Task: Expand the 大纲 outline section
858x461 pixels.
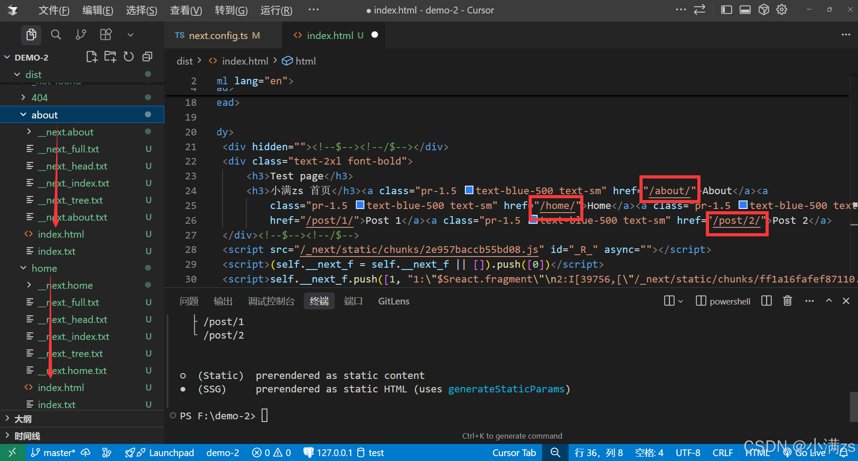Action: pyautogui.click(x=23, y=419)
